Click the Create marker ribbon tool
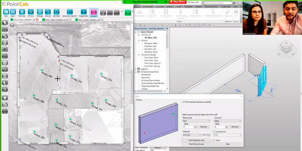Screen dimensions: 302x151 point(195,13)
